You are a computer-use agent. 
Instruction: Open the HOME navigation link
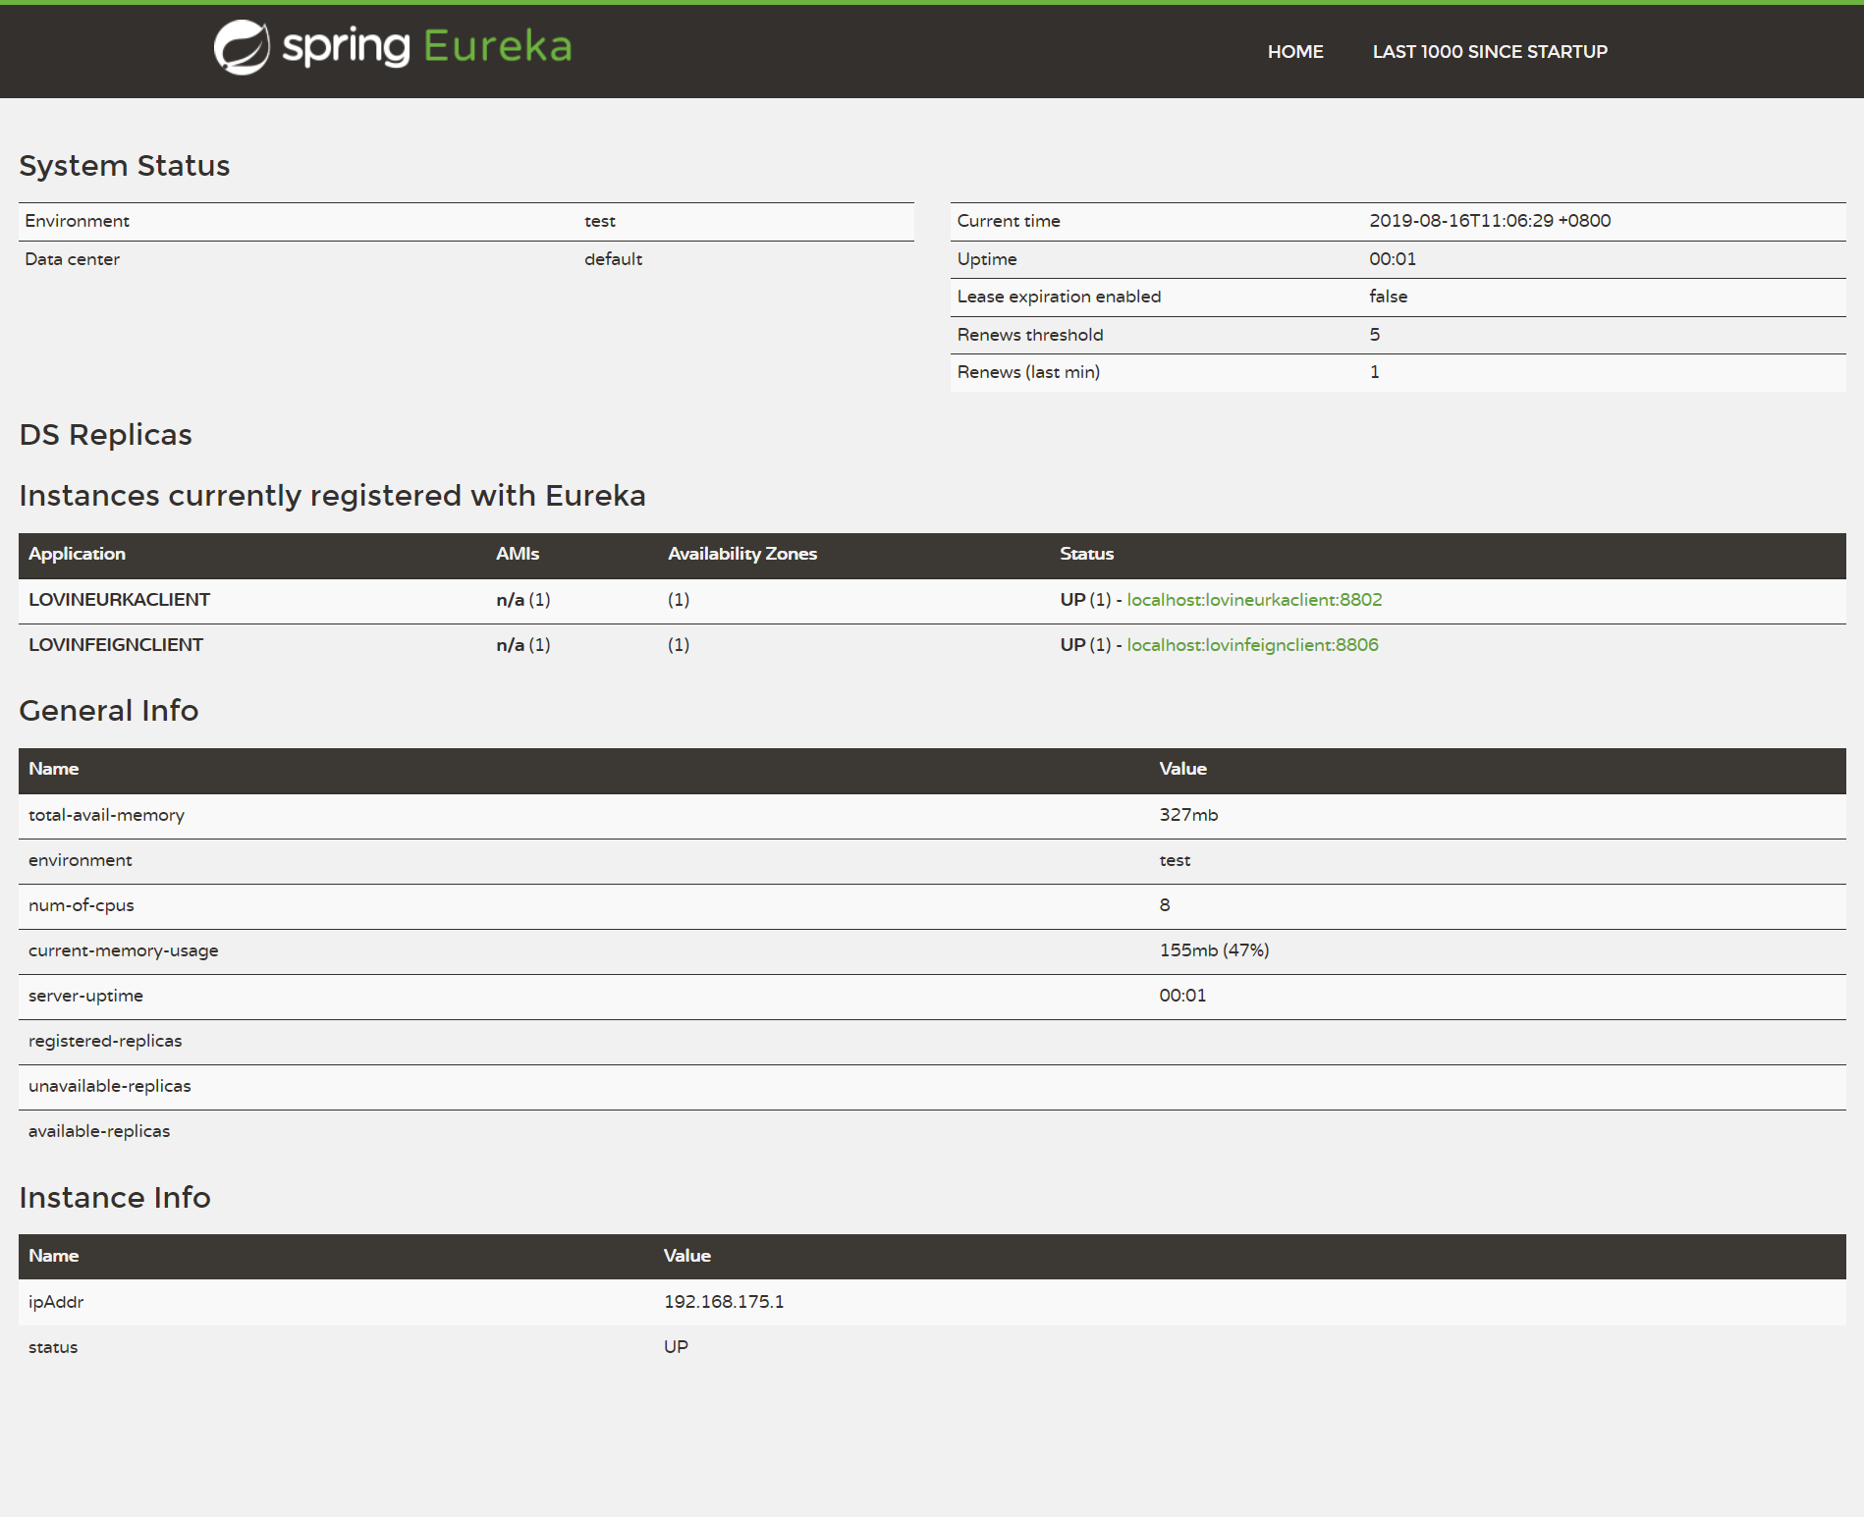coord(1295,52)
